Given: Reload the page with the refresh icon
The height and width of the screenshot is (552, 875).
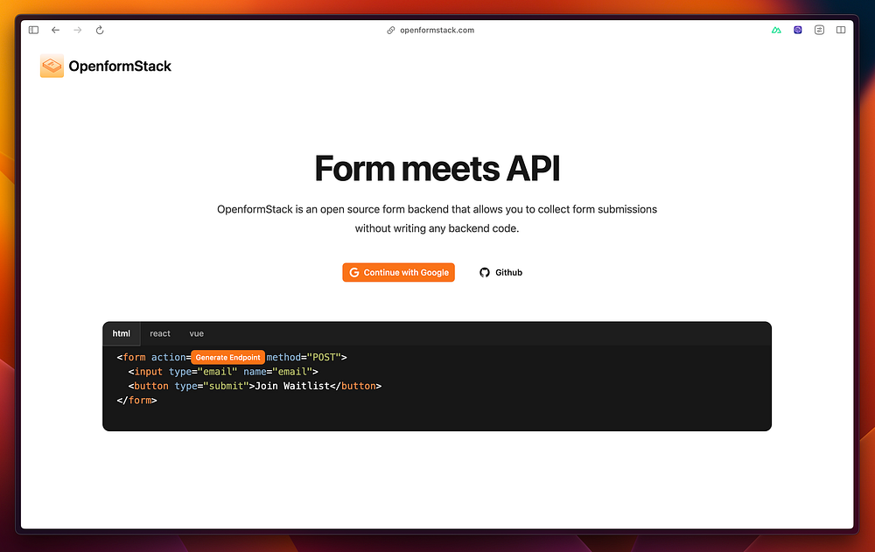Looking at the screenshot, I should 100,30.
